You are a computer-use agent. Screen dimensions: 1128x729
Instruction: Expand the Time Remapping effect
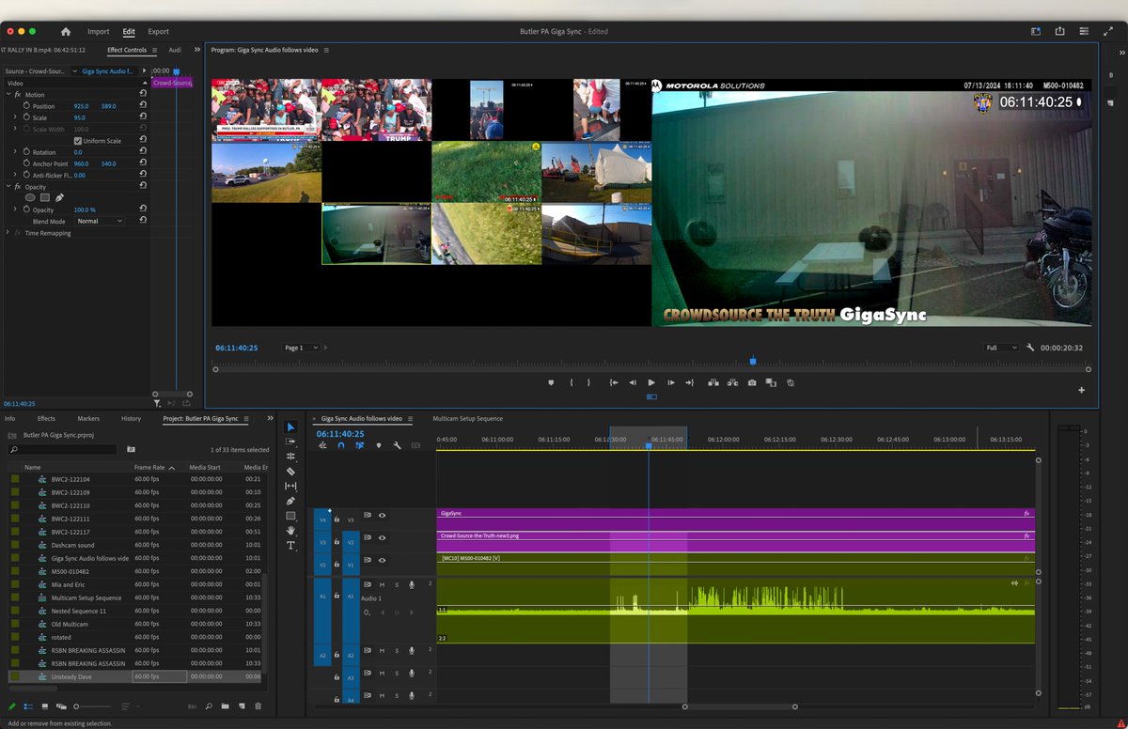(x=7, y=233)
